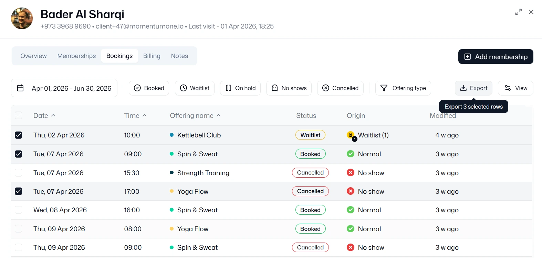The height and width of the screenshot is (258, 542).
Task: Filter bookings by On hold
Action: (240, 88)
